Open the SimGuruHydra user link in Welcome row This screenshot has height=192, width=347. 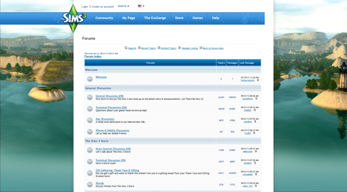tap(248, 80)
